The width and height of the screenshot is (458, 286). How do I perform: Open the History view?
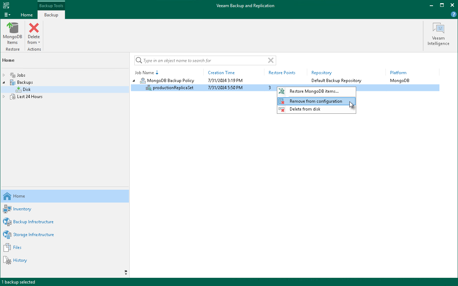click(x=65, y=260)
